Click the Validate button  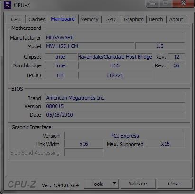(x=138, y=184)
